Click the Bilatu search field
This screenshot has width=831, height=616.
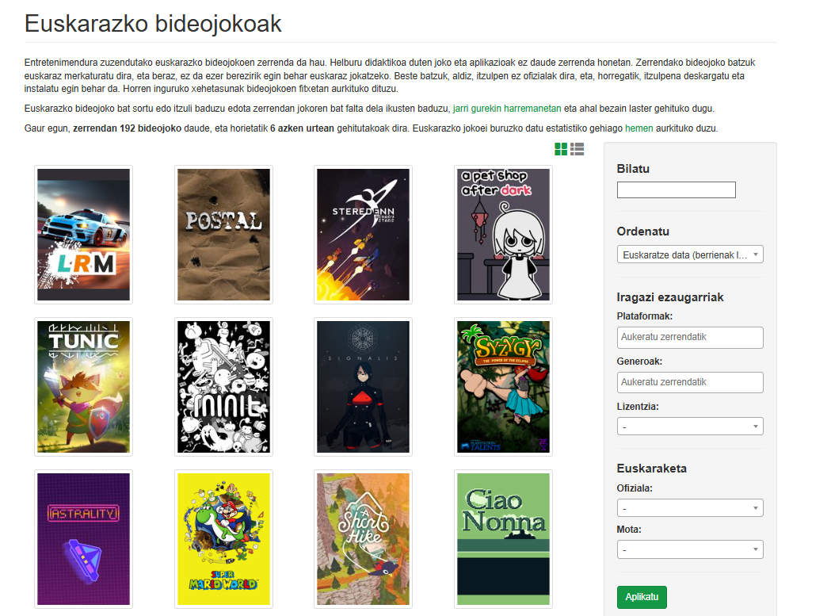click(677, 190)
